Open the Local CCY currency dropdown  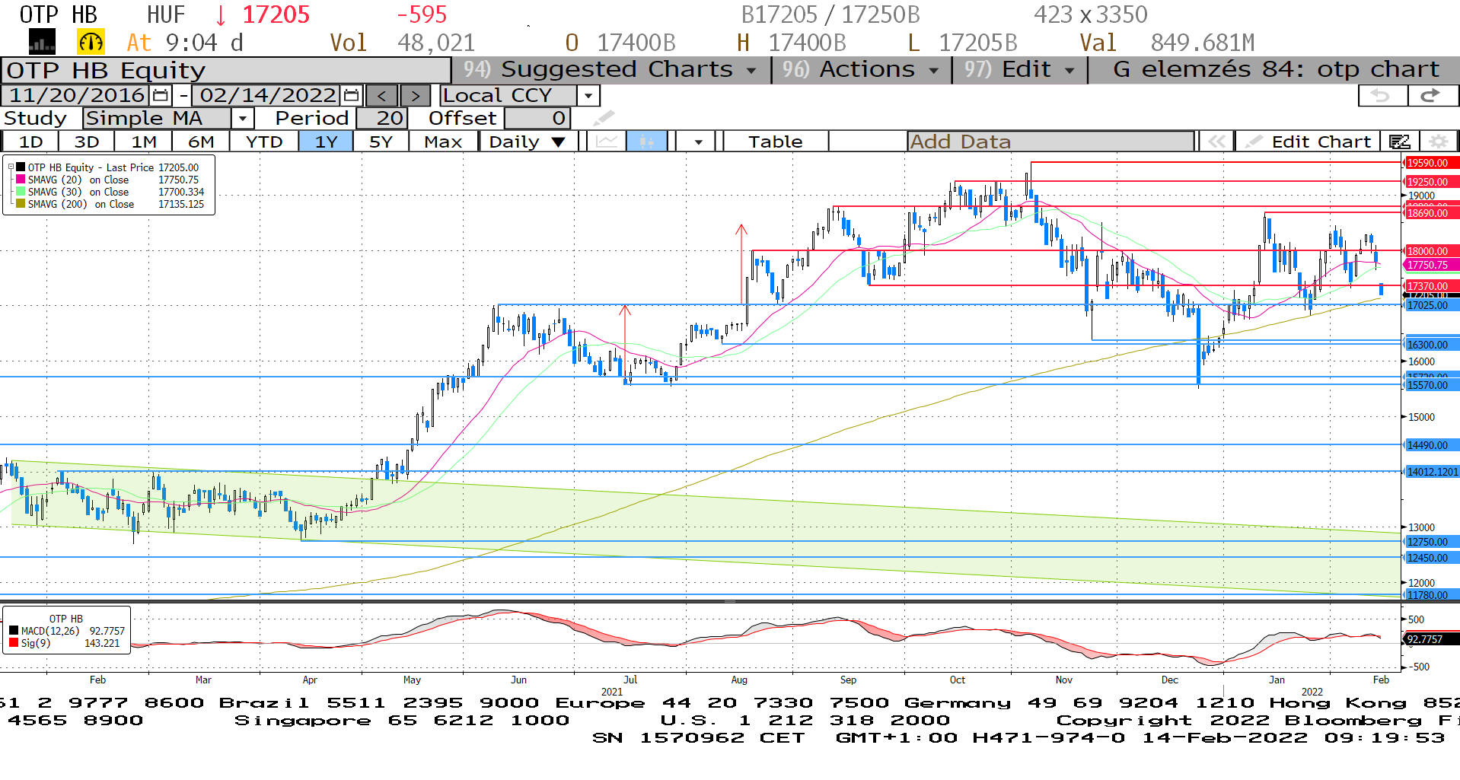coord(588,96)
